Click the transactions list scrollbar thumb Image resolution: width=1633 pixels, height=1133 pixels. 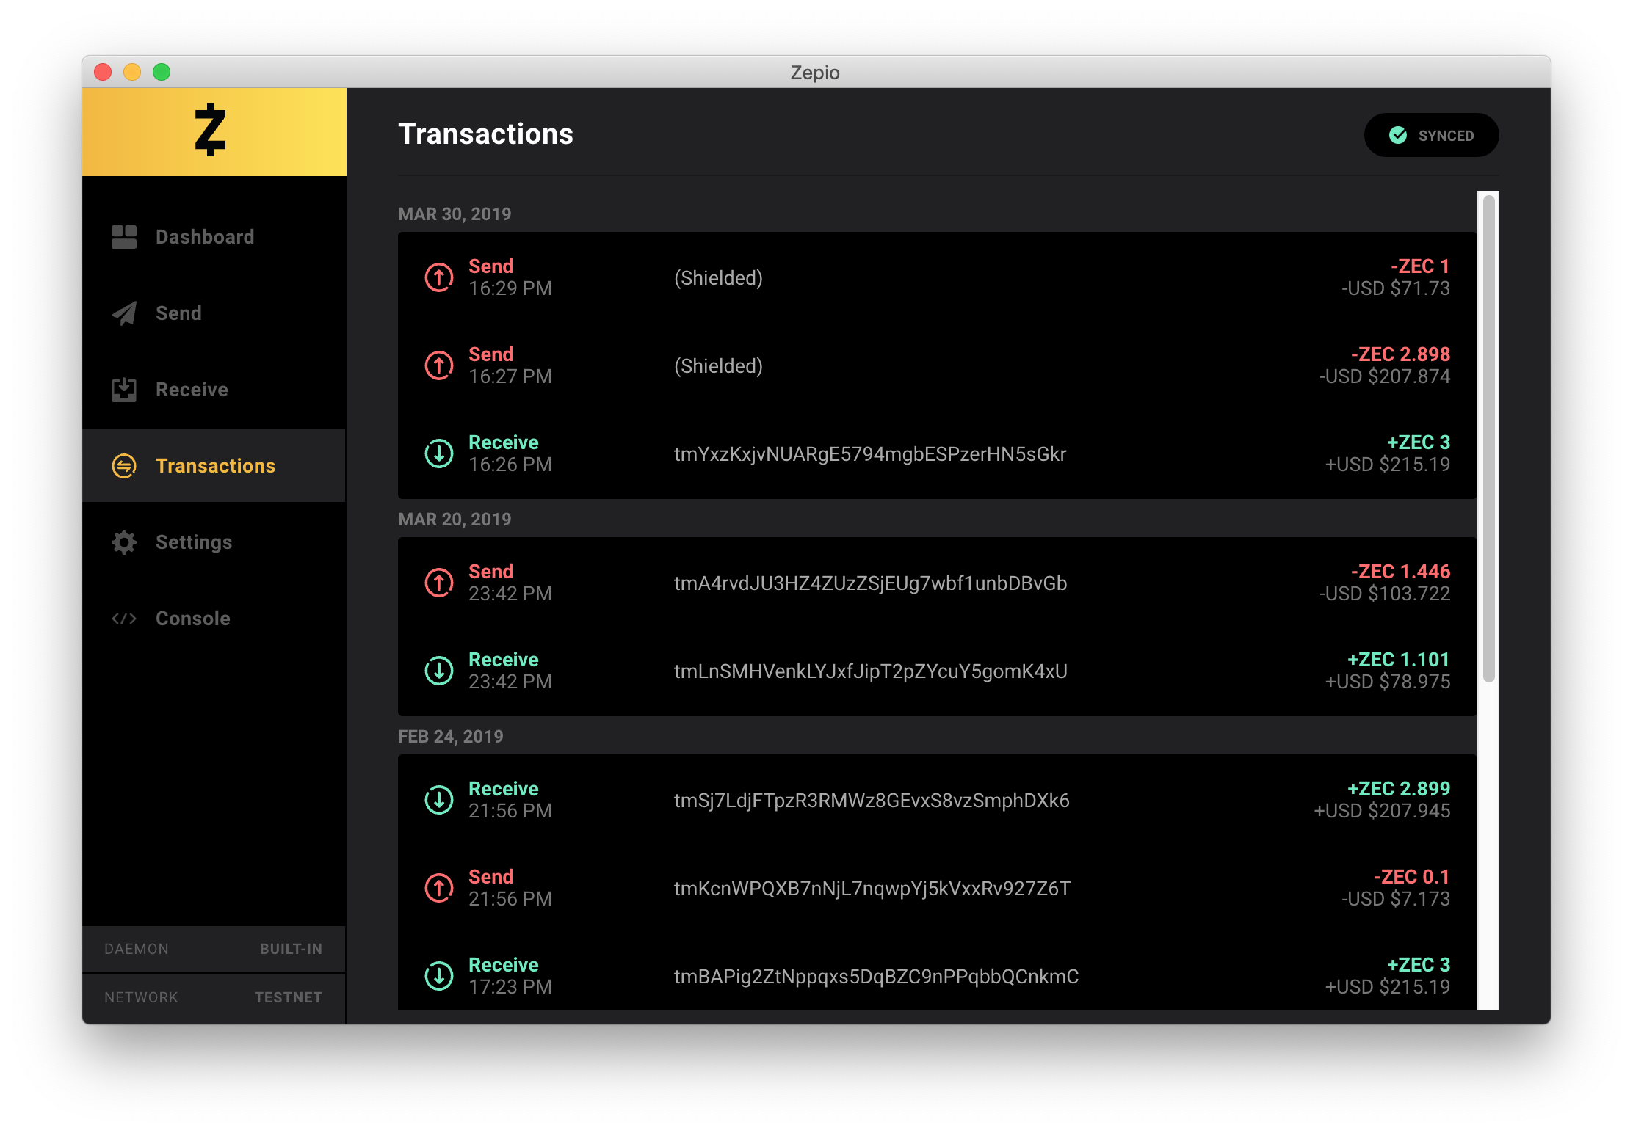1488,439
